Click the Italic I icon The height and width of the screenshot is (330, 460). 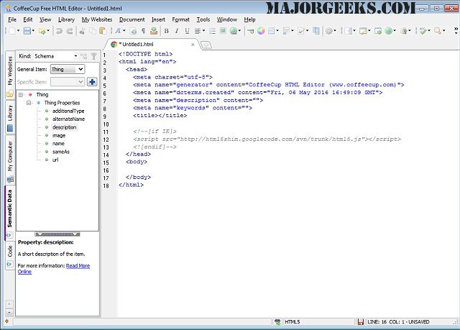tap(177, 31)
